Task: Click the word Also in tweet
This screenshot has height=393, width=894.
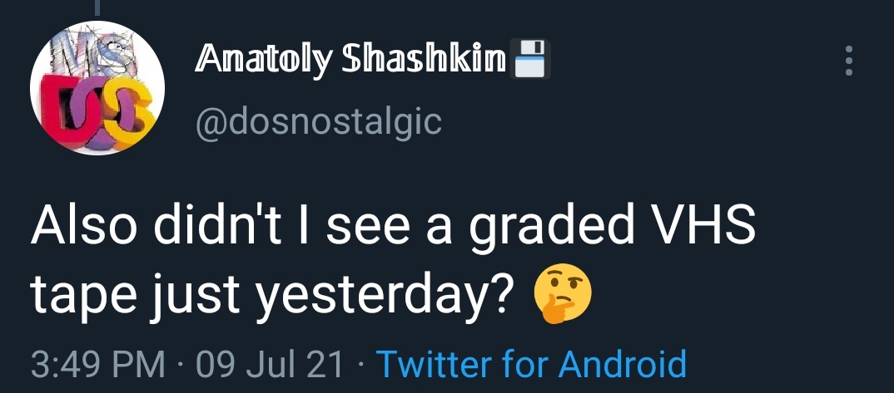Action: click(84, 225)
